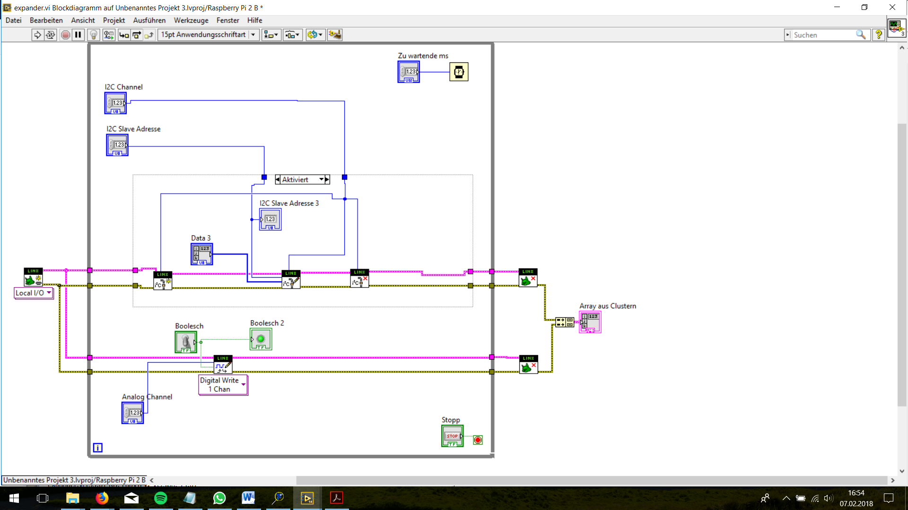The height and width of the screenshot is (510, 908).
Task: Toggle Highlight Execution lightbulb
Action: [94, 34]
